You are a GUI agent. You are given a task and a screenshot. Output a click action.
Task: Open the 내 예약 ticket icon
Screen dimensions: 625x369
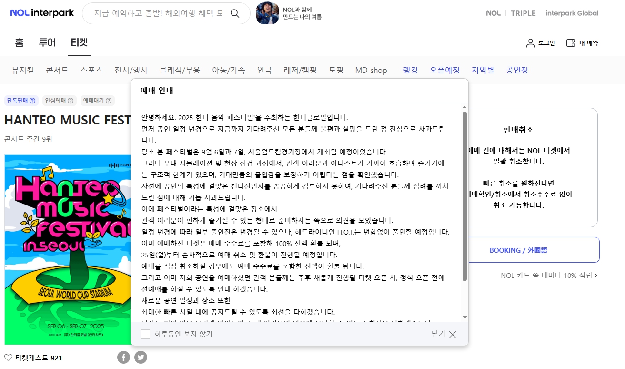click(x=571, y=43)
